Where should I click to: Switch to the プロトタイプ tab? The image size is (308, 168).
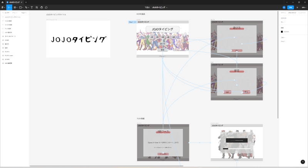click(292, 13)
